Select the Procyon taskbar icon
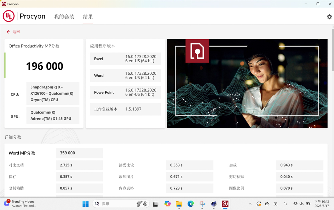Viewport: 334px width, 210px height. 225,204
